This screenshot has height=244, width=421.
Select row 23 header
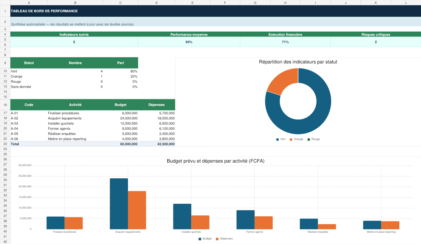[5, 144]
